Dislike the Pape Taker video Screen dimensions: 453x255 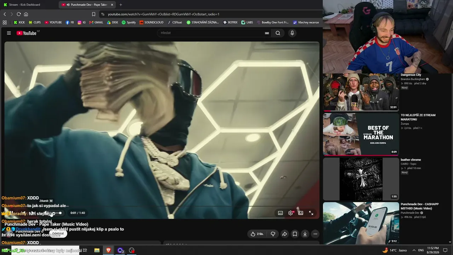point(273,234)
